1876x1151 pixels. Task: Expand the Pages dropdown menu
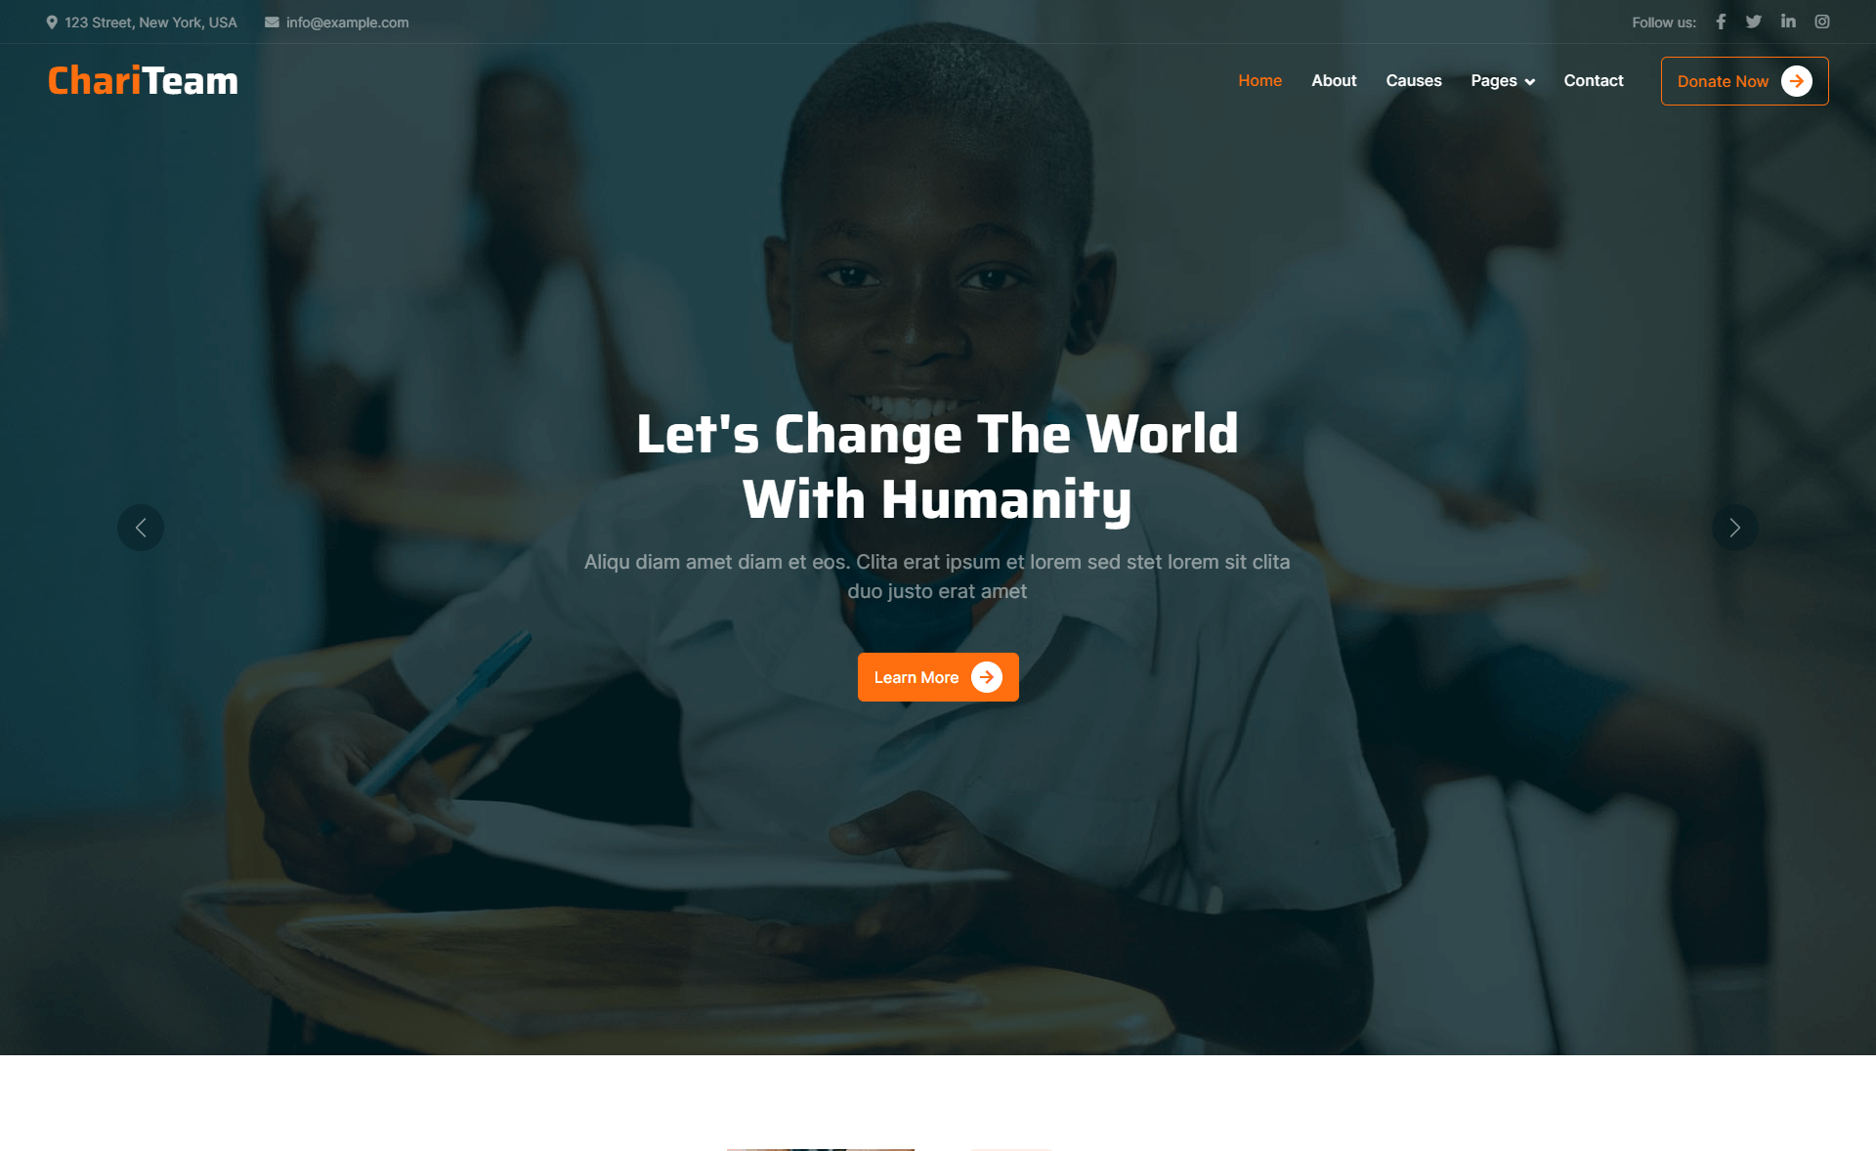click(1501, 80)
